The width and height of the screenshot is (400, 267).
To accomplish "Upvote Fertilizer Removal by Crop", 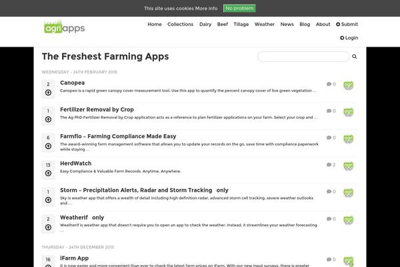I will 48,119.
